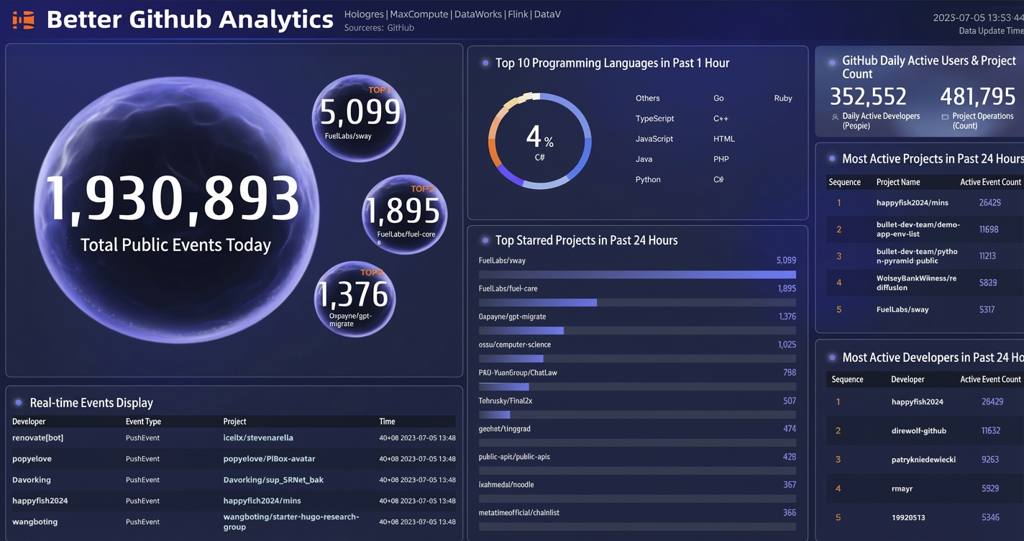Select developer direwolf-github row
This screenshot has width=1024, height=541.
[925, 431]
